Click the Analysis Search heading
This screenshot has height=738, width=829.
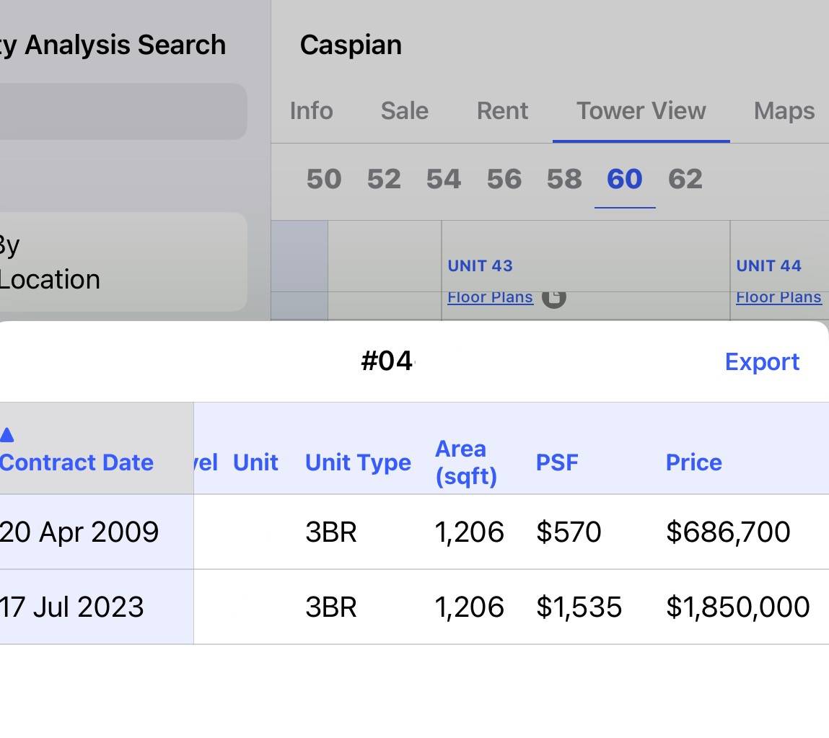[125, 45]
